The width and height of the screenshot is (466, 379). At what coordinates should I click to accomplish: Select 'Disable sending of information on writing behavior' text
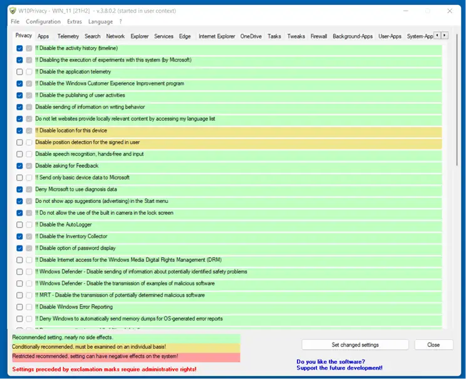click(x=90, y=107)
